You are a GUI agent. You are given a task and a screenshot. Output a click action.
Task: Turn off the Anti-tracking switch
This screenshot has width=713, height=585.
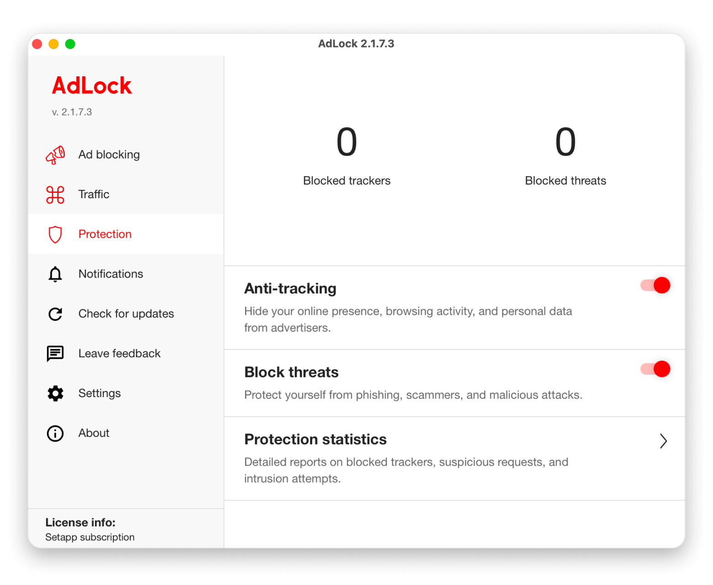coord(655,285)
